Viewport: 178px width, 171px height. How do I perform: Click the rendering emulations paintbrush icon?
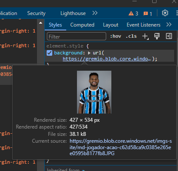point(157,36)
